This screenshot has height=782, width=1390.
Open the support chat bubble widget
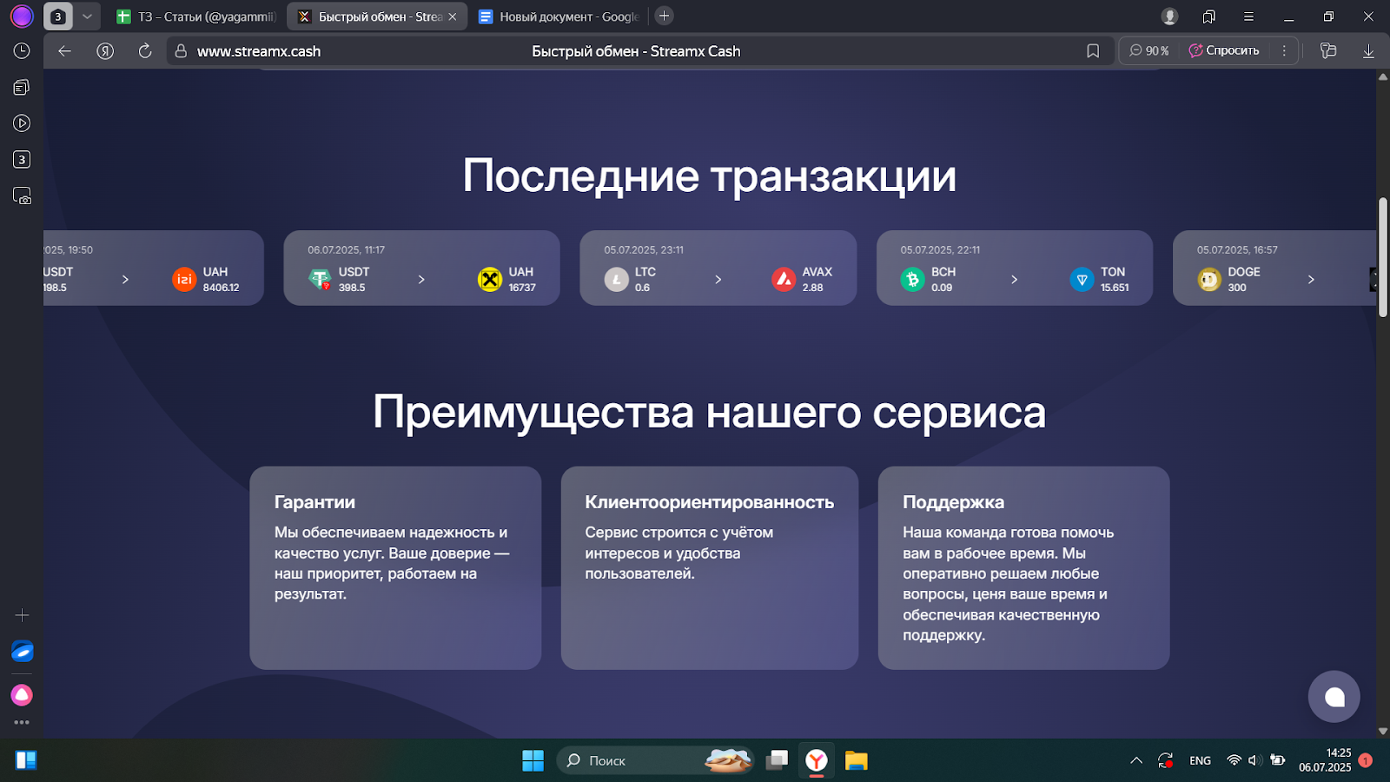coord(1334,696)
